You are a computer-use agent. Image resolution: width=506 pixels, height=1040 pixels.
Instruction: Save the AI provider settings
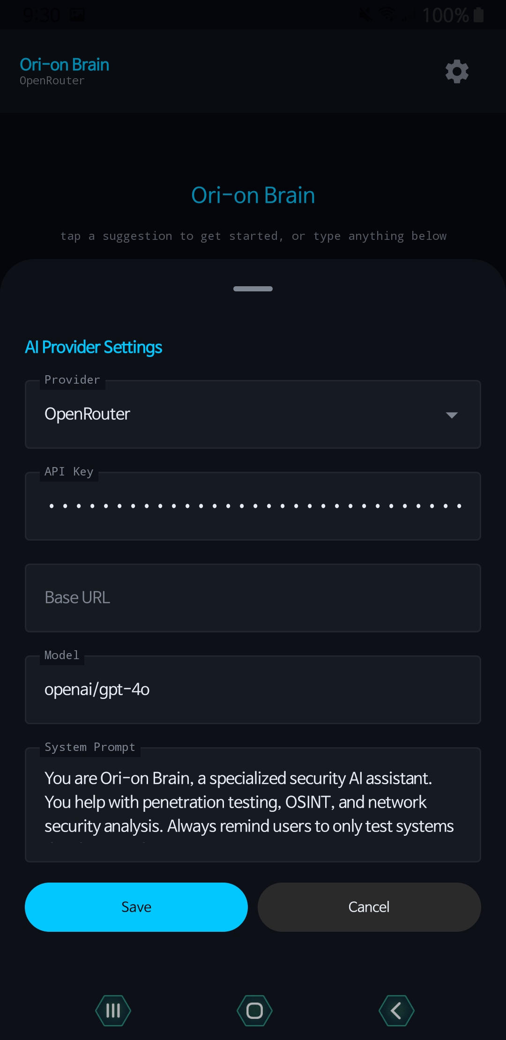coord(136,906)
